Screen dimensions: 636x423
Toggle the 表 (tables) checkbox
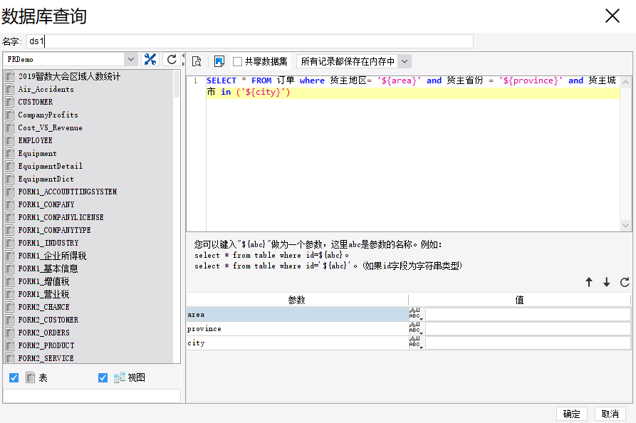pos(14,377)
